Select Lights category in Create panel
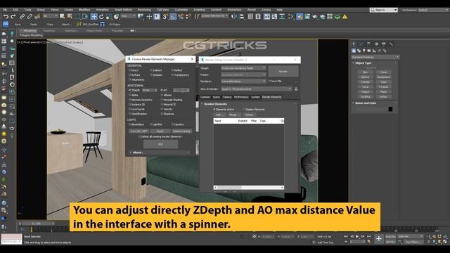The height and width of the screenshot is (253, 450). click(364, 51)
